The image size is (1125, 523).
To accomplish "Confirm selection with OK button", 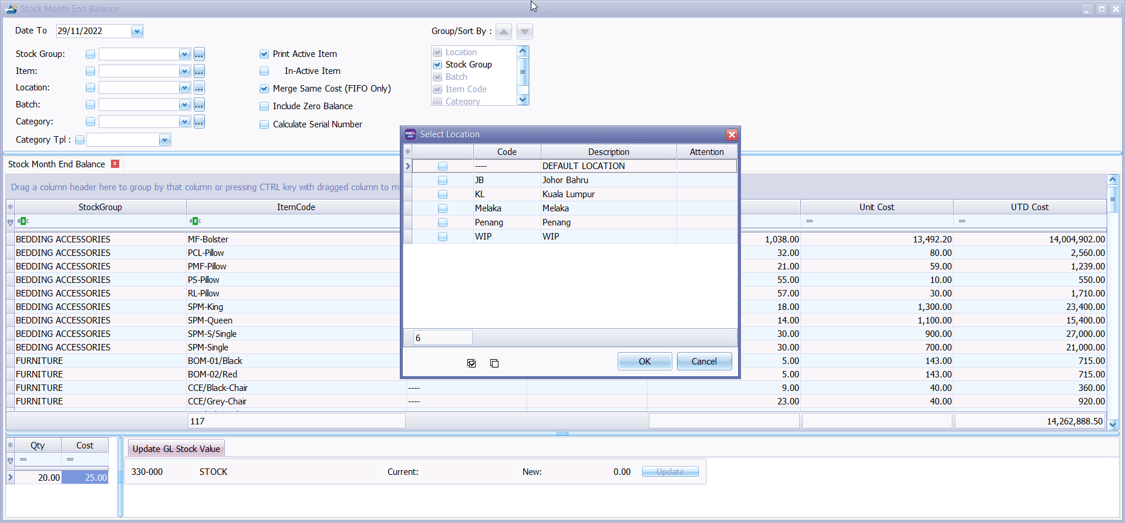I will tap(645, 362).
